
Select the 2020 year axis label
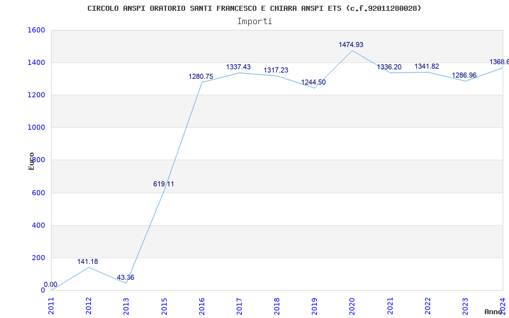tap(352, 306)
